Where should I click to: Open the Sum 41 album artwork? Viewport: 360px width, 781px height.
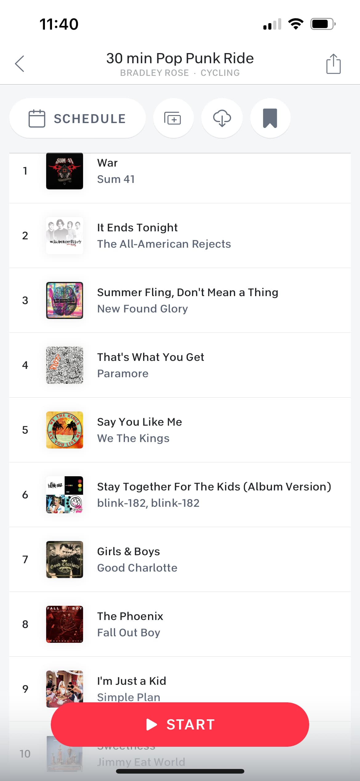(x=65, y=171)
